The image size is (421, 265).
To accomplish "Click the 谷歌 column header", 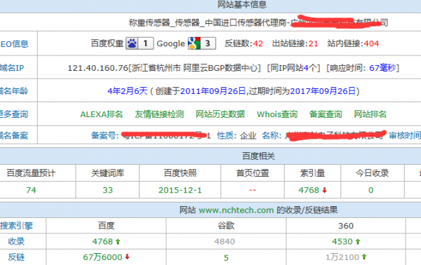I will pos(226,226).
